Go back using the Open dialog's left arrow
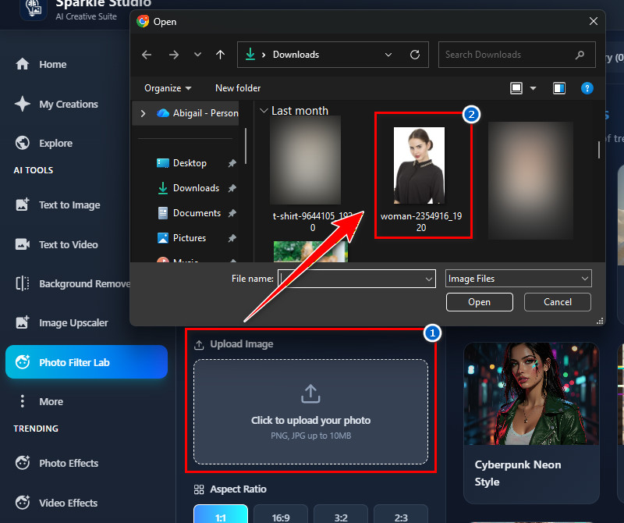The width and height of the screenshot is (624, 523). [147, 55]
